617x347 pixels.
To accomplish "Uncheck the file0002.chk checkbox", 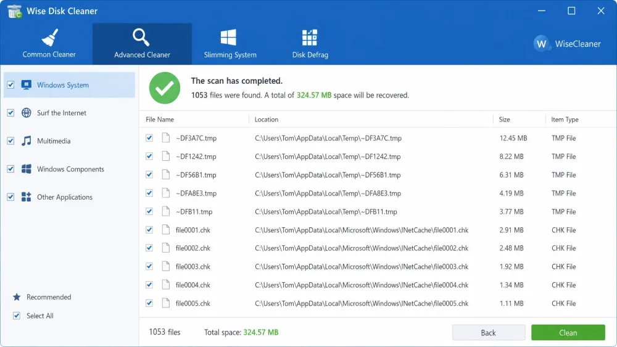I will coord(149,248).
